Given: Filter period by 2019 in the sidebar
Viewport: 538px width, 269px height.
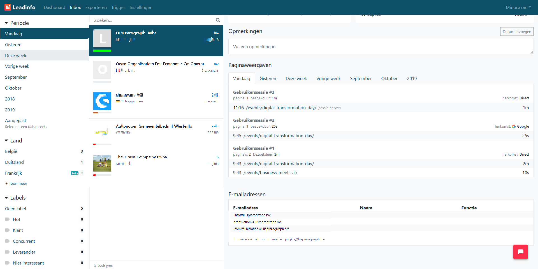Looking at the screenshot, I should (45, 110).
